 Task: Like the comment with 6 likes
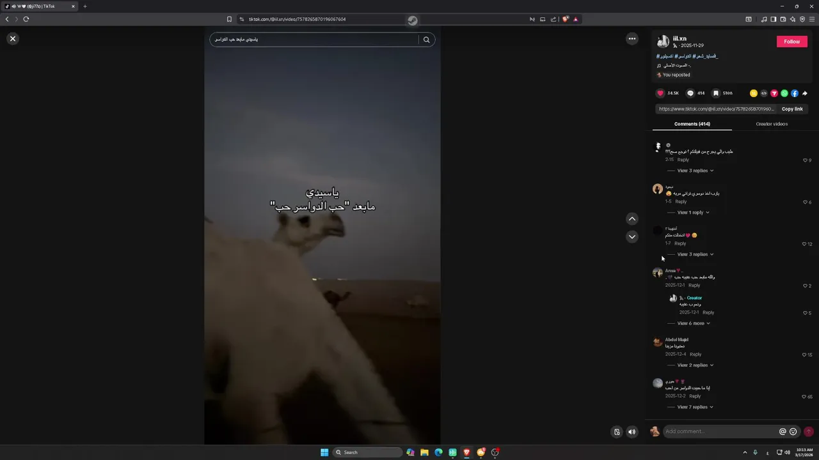[805, 202]
